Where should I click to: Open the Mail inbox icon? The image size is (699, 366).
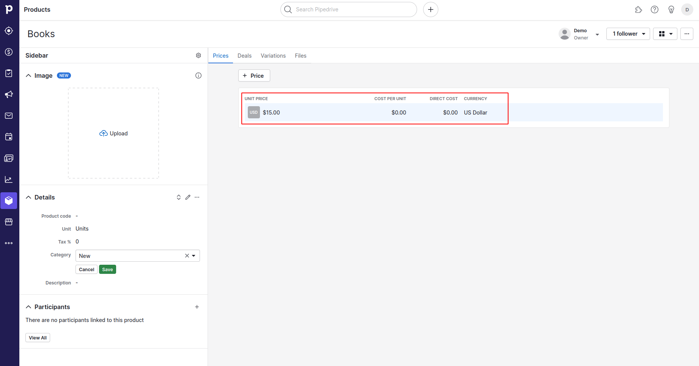point(9,116)
